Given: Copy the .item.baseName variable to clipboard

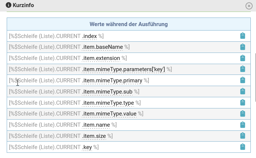Looking at the screenshot, I should [x=243, y=47].
